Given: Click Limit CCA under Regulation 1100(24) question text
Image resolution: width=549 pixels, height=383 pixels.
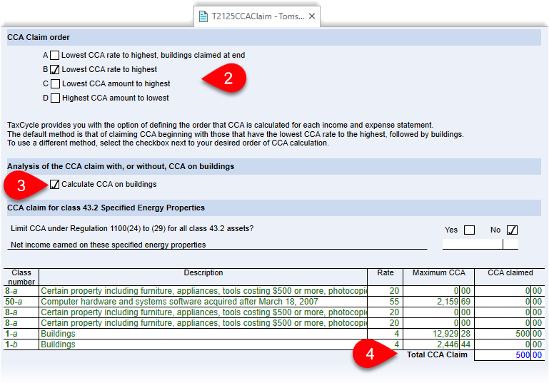Looking at the screenshot, I should click(x=132, y=228).
